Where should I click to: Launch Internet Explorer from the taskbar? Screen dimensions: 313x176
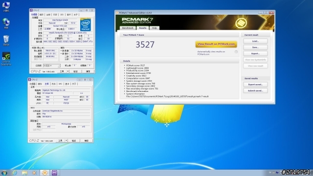(15, 173)
